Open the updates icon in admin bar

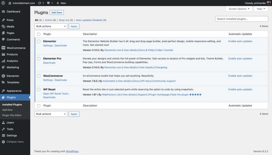click(x=40, y=3)
